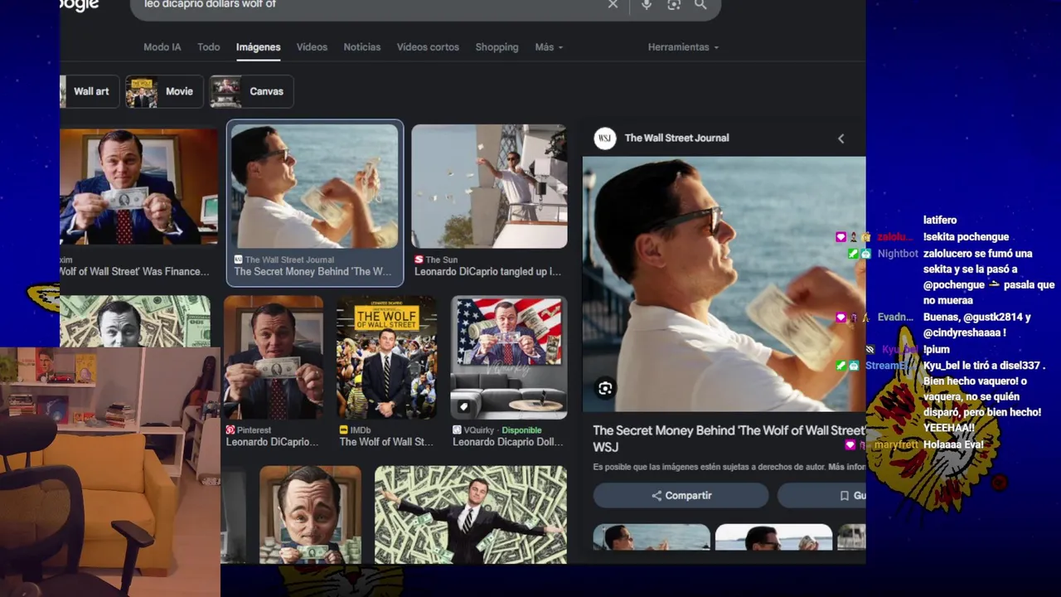
Task: Click the VQuirky source icon
Action: coord(457,430)
